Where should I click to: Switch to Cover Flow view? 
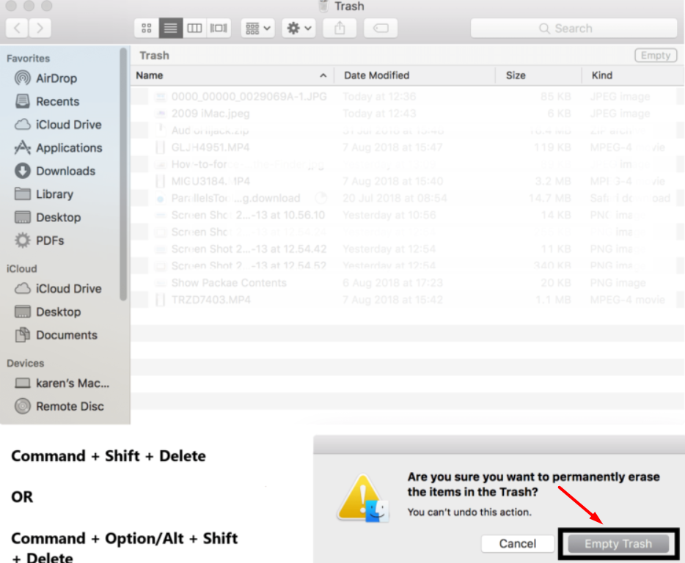pyautogui.click(x=219, y=29)
